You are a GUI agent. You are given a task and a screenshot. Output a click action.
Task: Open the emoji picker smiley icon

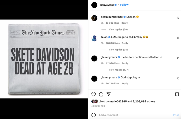[94, 115]
